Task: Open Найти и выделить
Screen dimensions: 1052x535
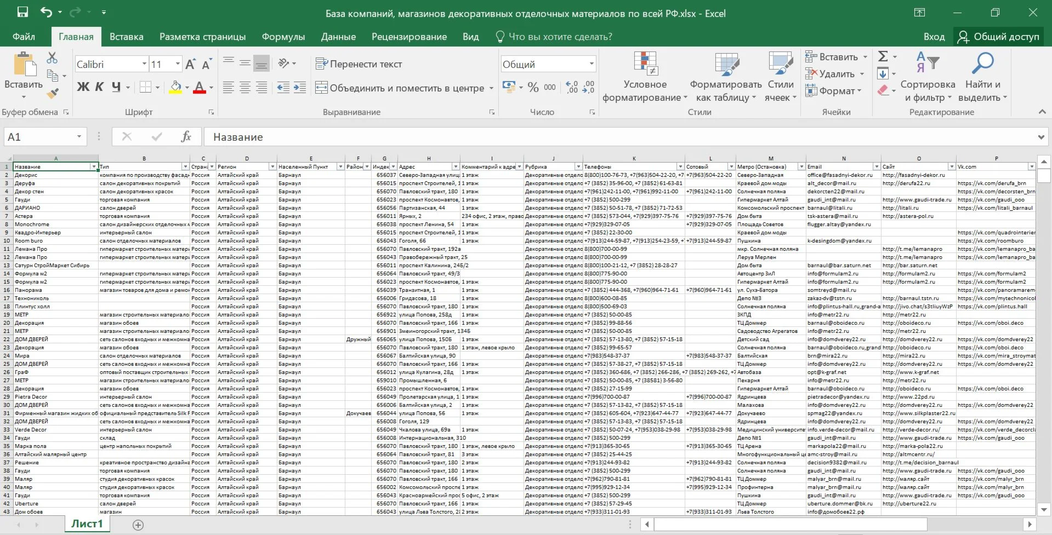Action: tap(983, 77)
